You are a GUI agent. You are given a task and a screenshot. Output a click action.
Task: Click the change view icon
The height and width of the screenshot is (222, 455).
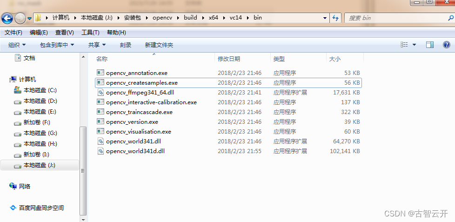(404, 45)
